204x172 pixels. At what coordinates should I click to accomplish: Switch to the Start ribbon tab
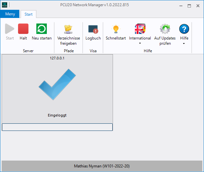[x=28, y=14]
